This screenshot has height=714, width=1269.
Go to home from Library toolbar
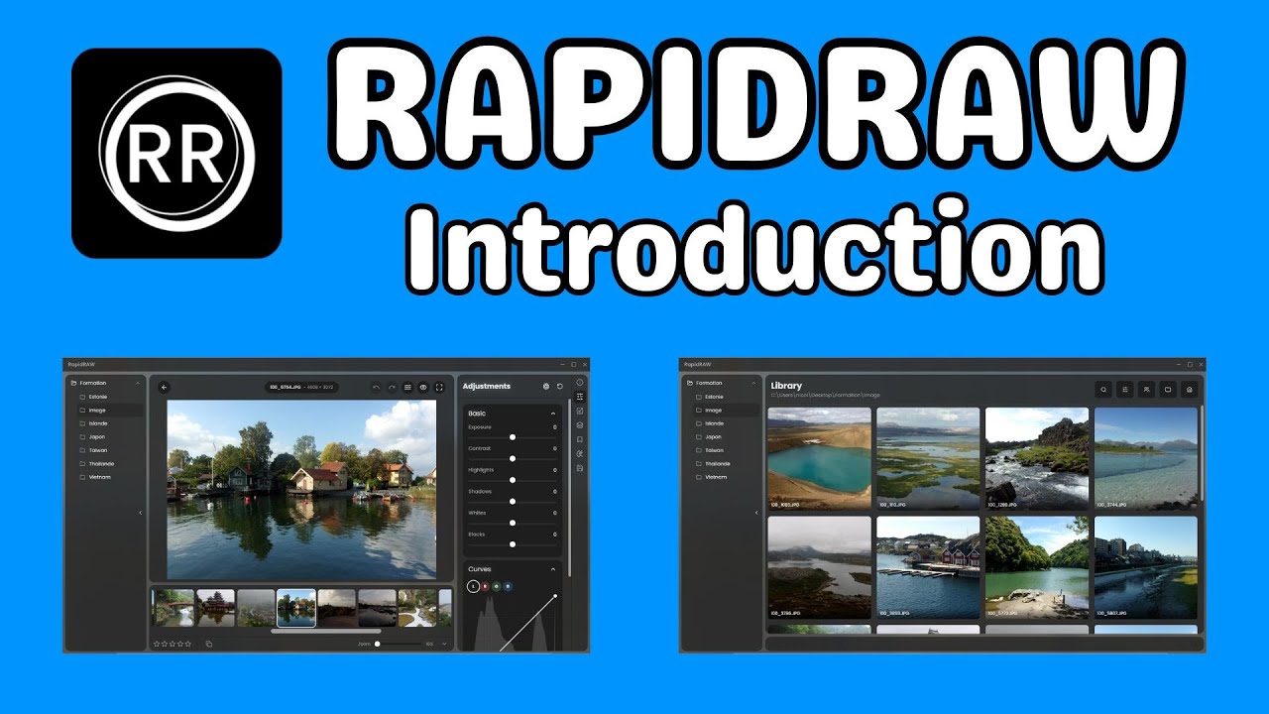tap(1190, 390)
